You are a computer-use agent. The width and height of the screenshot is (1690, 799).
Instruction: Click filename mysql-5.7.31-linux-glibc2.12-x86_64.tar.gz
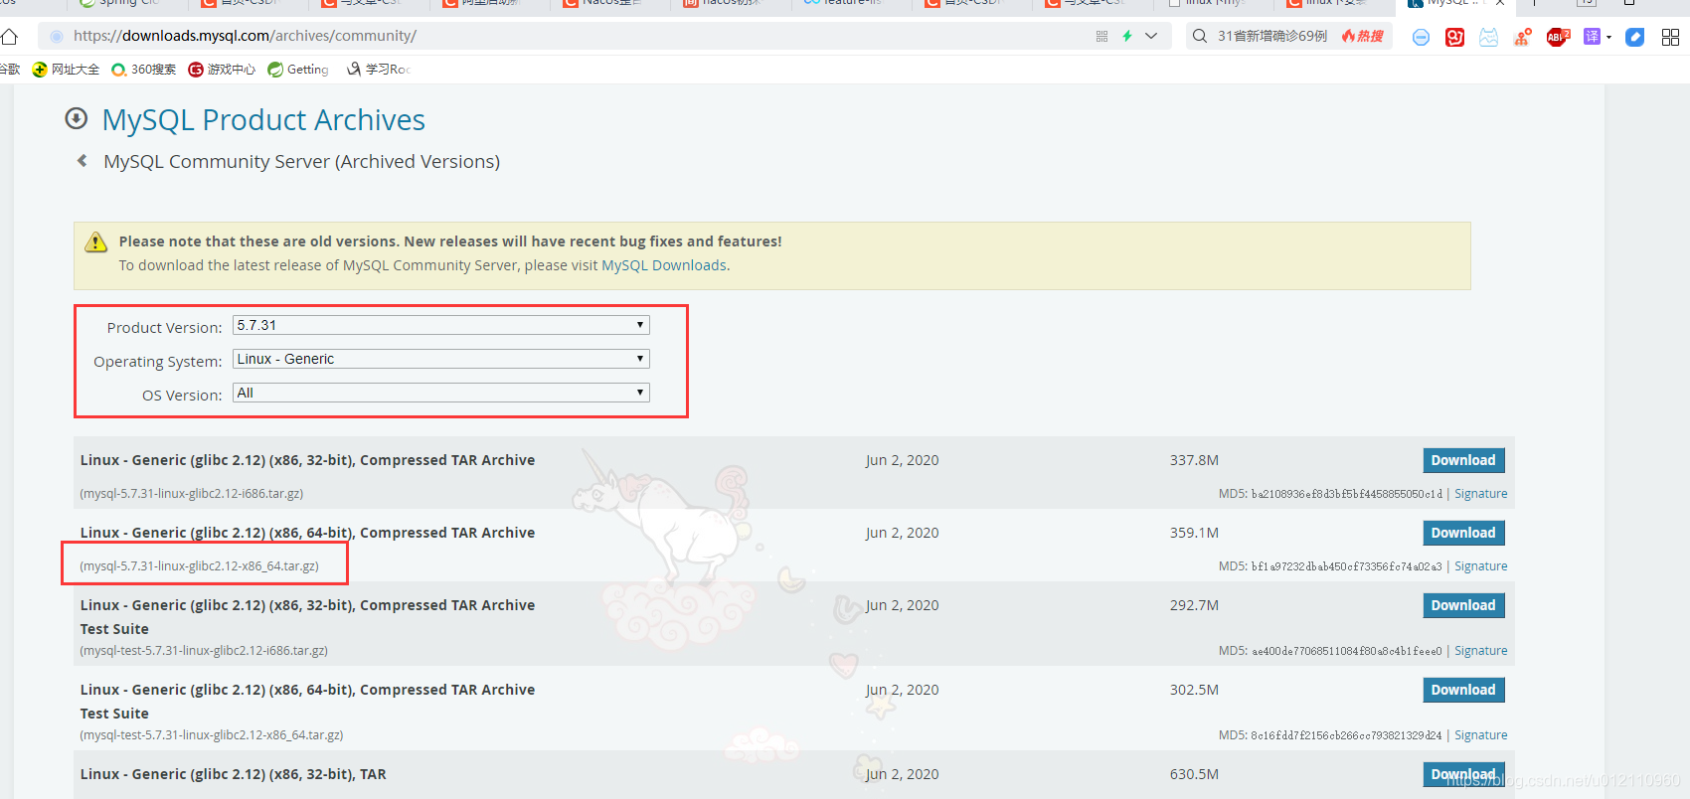[199, 566]
